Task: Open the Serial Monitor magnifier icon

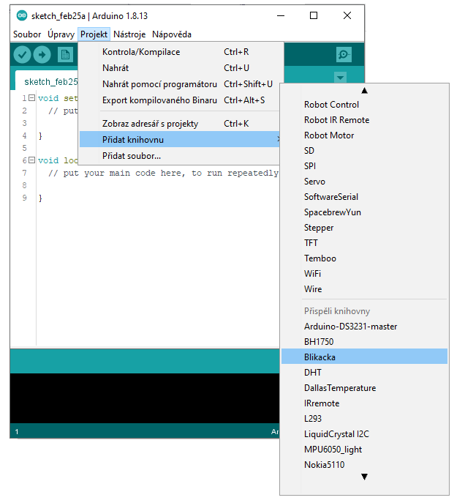Action: tap(344, 55)
